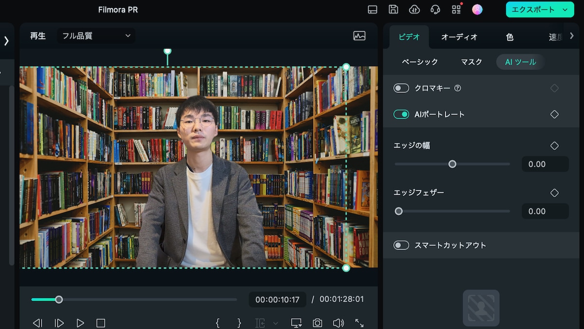Open cloud upload/download icon

coord(414,9)
